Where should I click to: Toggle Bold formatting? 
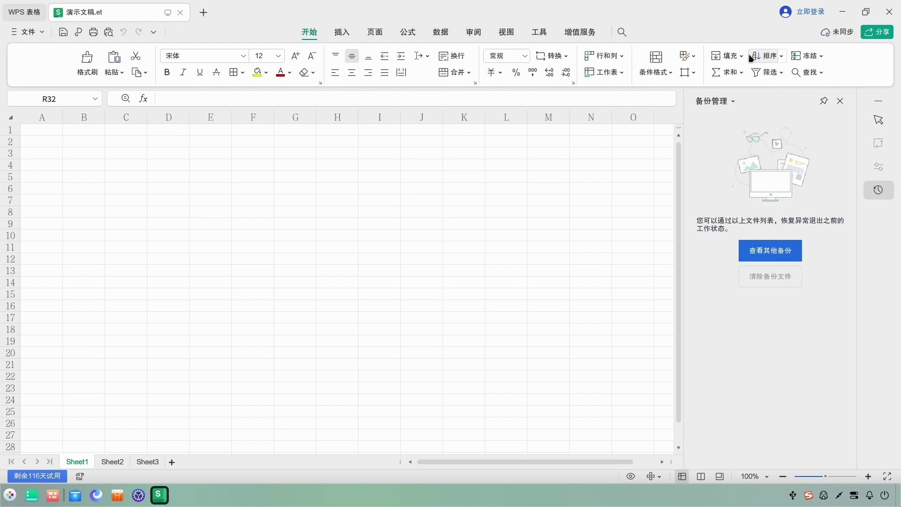pyautogui.click(x=167, y=72)
